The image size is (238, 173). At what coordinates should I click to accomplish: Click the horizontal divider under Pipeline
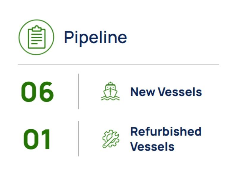(118, 65)
